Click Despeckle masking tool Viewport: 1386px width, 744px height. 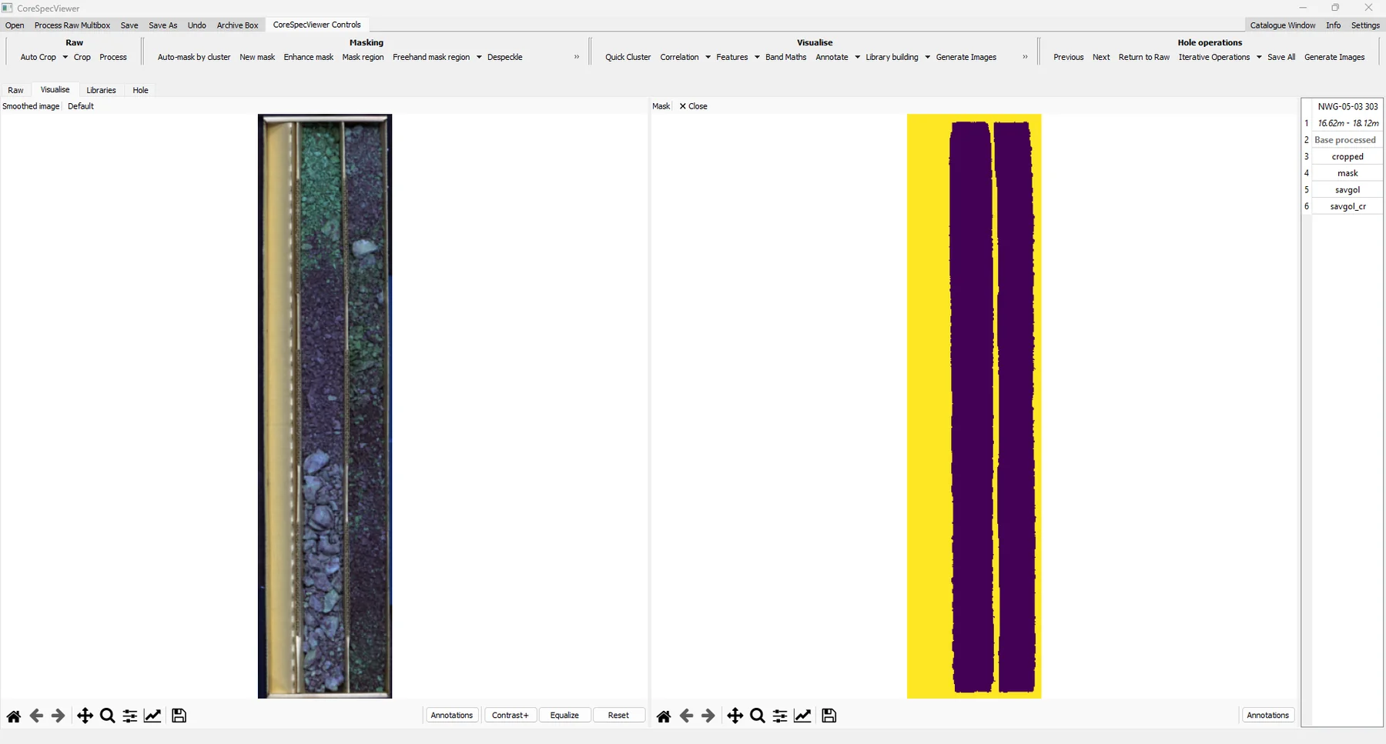504,57
